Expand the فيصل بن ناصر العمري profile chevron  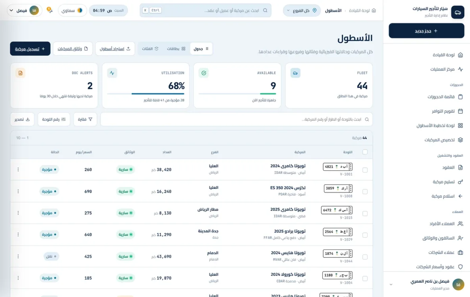pos(391,284)
